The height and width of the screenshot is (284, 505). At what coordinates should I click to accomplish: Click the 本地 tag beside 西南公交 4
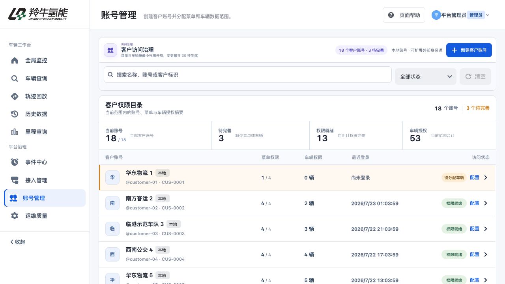tap(162, 250)
